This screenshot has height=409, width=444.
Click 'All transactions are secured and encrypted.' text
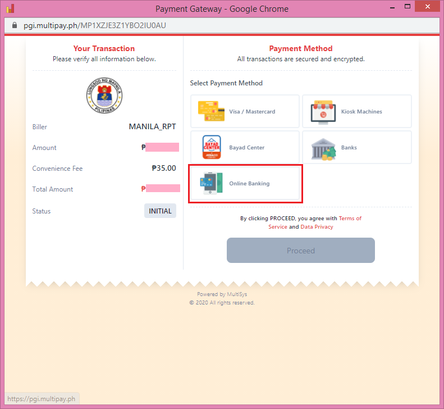pyautogui.click(x=301, y=59)
